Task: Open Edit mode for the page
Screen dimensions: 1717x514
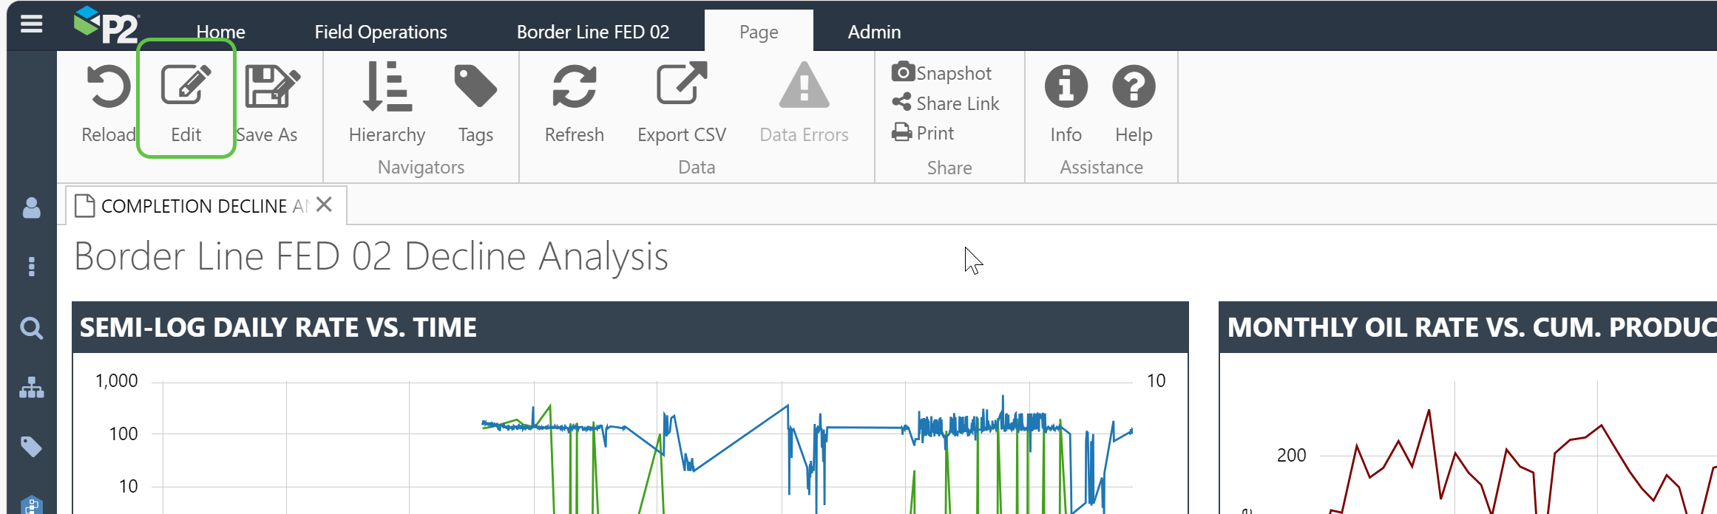Action: click(x=186, y=88)
